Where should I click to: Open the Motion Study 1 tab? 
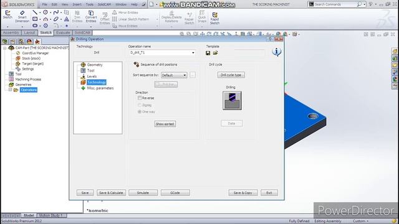[51, 215]
